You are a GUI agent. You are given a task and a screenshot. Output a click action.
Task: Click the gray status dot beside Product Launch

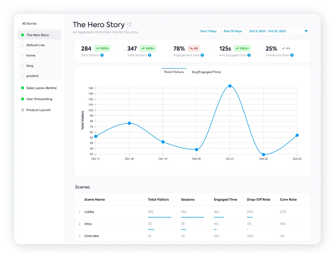(22, 110)
